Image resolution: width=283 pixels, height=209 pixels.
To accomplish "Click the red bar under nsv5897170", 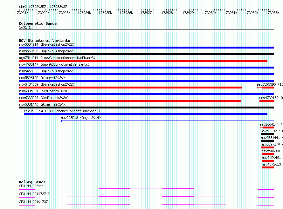I will pos(267,147).
